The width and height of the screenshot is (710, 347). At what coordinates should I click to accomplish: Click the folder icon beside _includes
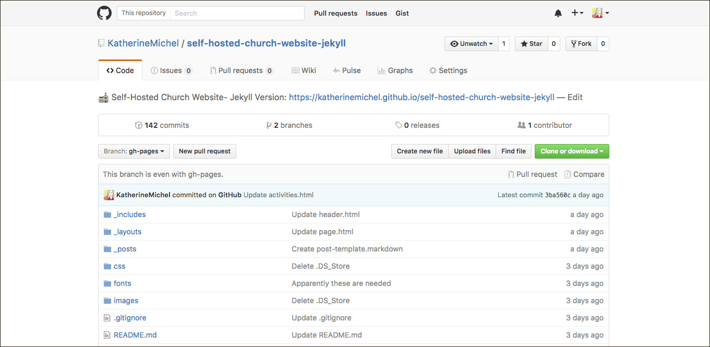pyautogui.click(x=107, y=214)
